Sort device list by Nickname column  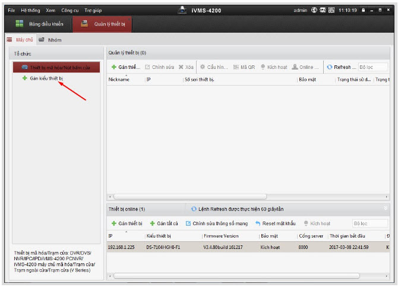point(119,80)
